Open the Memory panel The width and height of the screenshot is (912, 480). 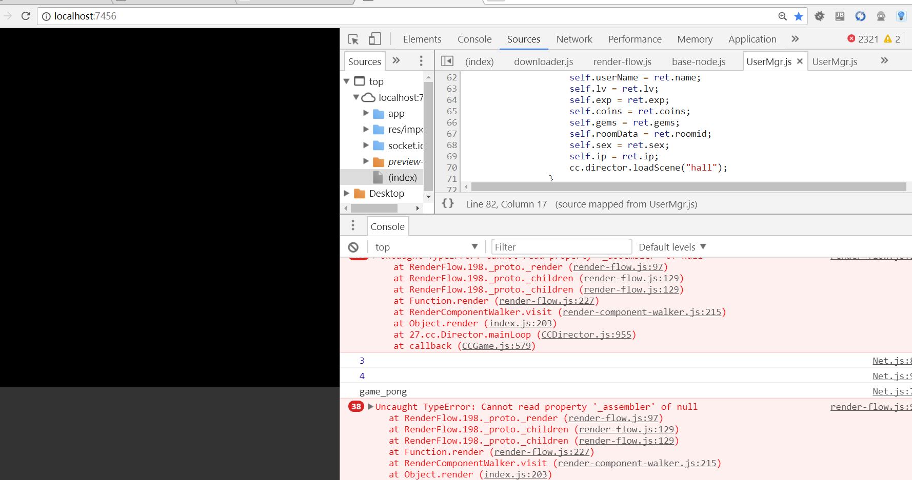pyautogui.click(x=695, y=39)
